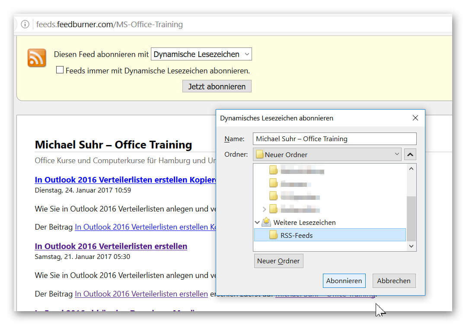
Task: Open the Ordner folder dropdown
Action: 327,155
